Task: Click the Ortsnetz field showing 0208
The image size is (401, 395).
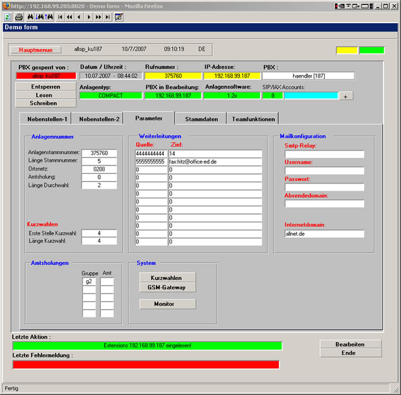Action: 99,169
